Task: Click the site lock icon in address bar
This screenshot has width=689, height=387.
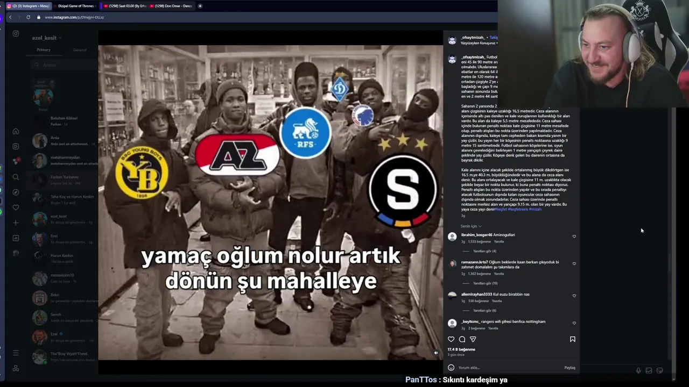Action: click(38, 17)
